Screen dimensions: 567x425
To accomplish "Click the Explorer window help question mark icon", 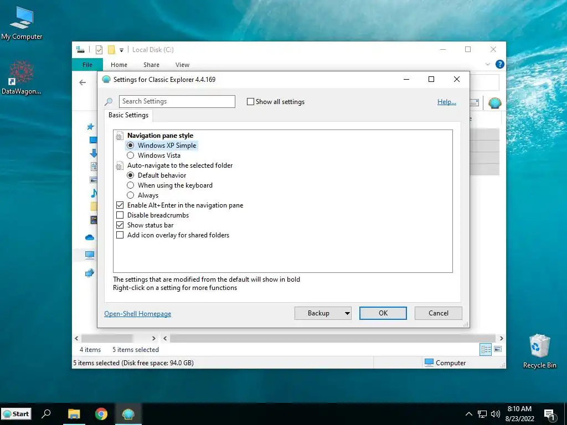I will pos(500,64).
